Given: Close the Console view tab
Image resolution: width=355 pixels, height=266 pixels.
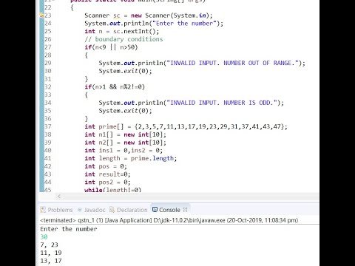Looking at the screenshot, I should pos(185,210).
